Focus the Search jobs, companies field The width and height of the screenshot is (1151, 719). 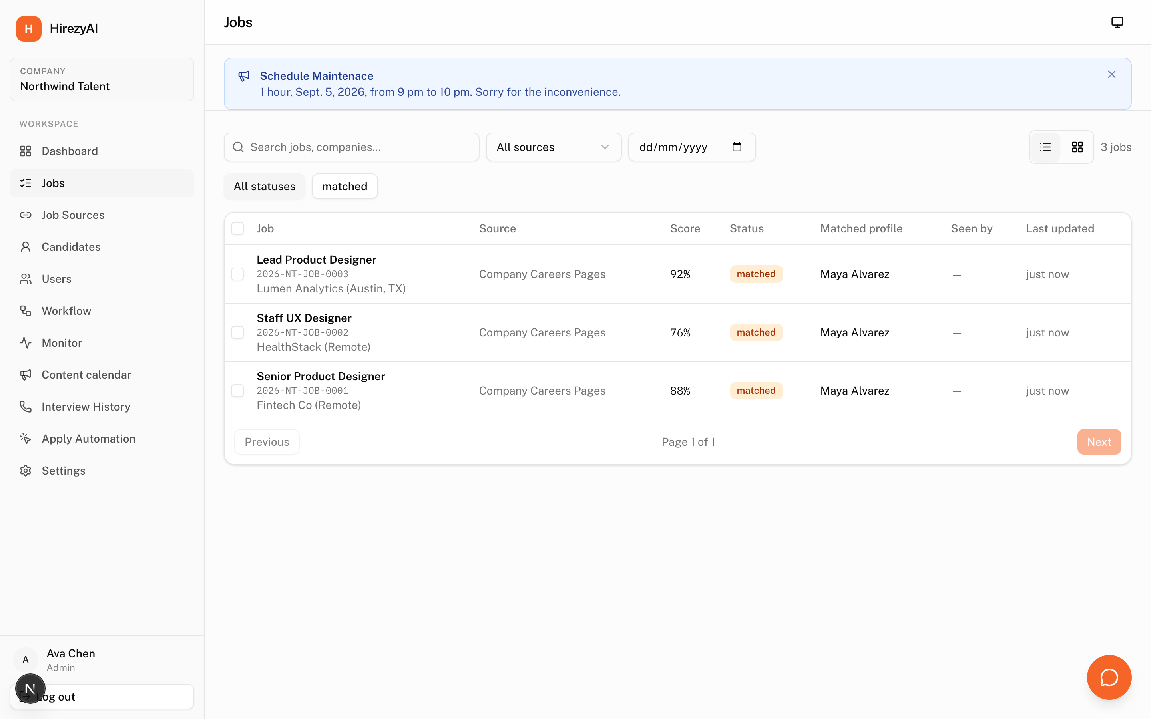click(x=351, y=147)
